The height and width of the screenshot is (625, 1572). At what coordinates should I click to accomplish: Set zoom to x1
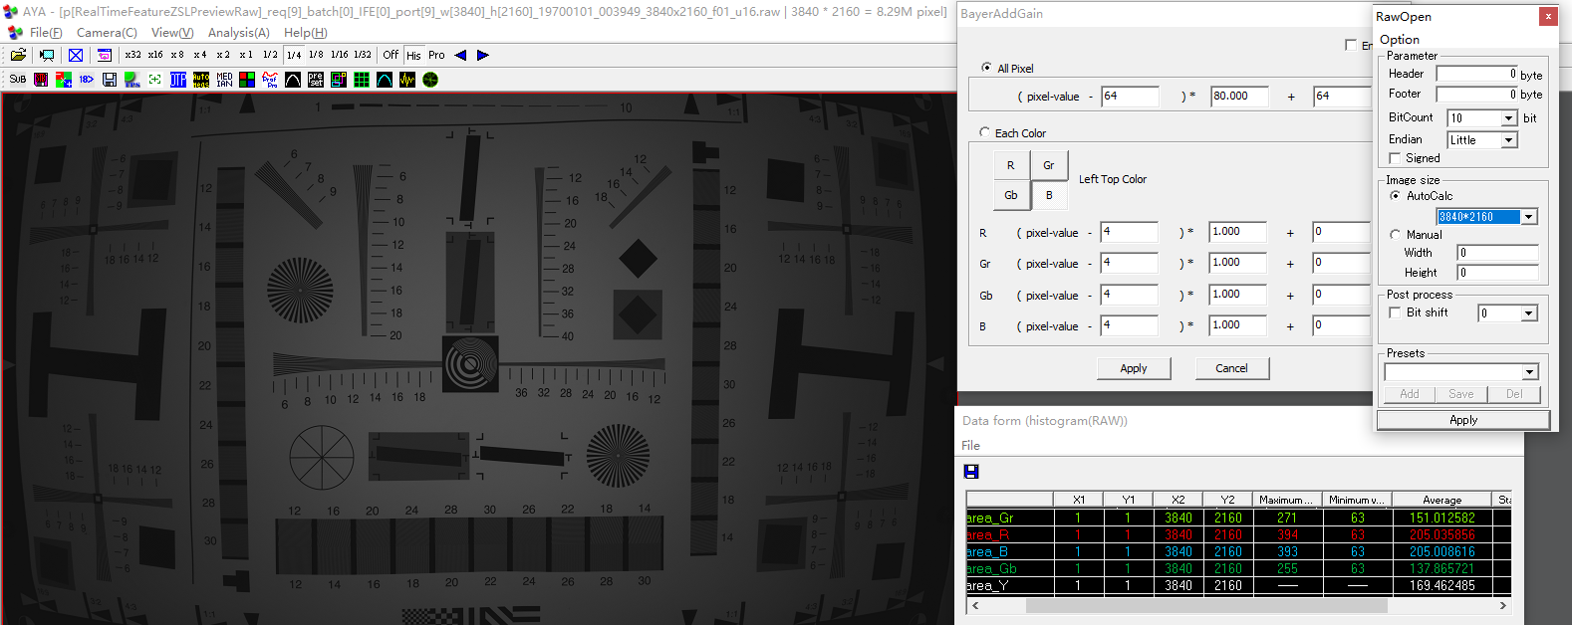(x=245, y=56)
